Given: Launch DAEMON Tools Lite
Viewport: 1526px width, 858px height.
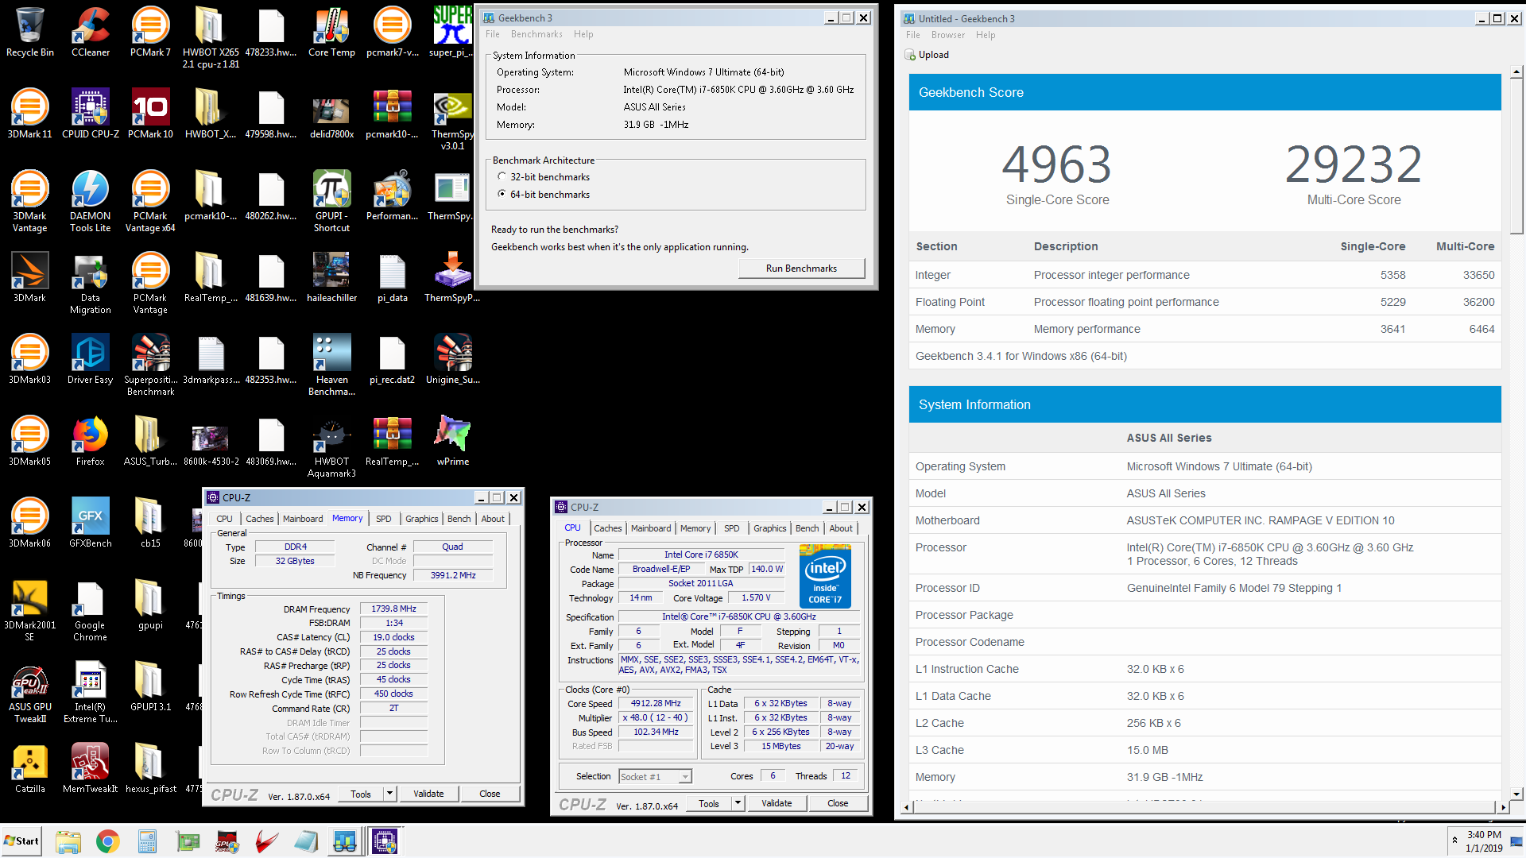Looking at the screenshot, I should coord(91,201).
